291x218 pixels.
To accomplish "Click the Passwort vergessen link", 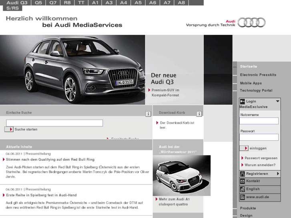I will point(261,158).
